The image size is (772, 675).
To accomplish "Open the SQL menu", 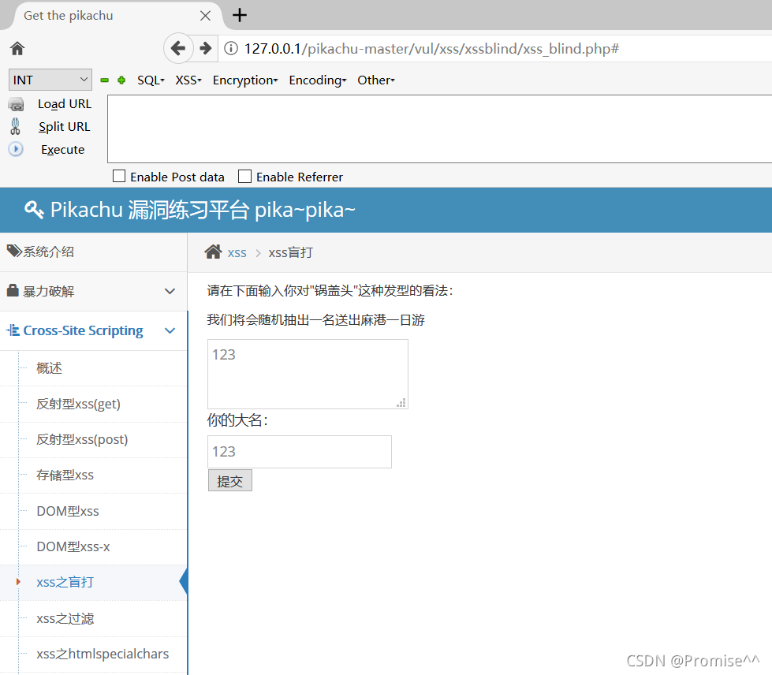I will click(151, 80).
